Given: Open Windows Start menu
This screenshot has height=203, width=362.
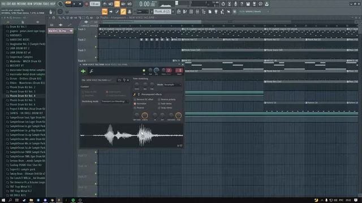Looking at the screenshot, I should pos(3,200).
